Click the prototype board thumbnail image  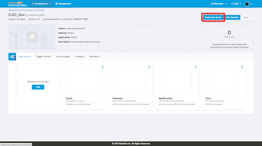tap(32, 37)
